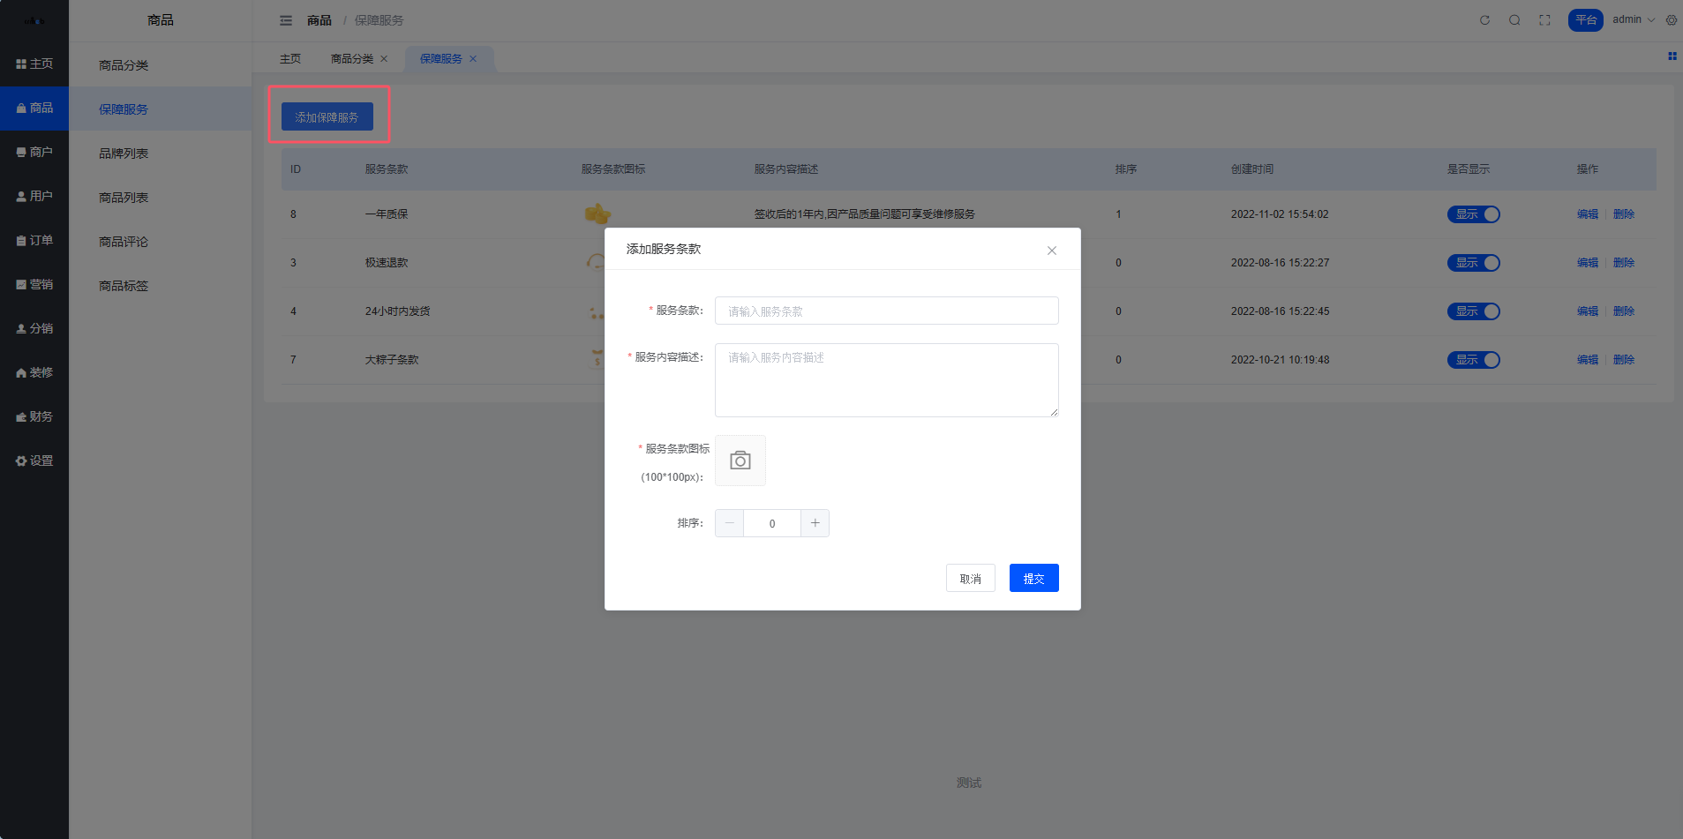Screen dimensions: 1683x839
Task: Click the 服务条款 input field
Action: coord(886,311)
